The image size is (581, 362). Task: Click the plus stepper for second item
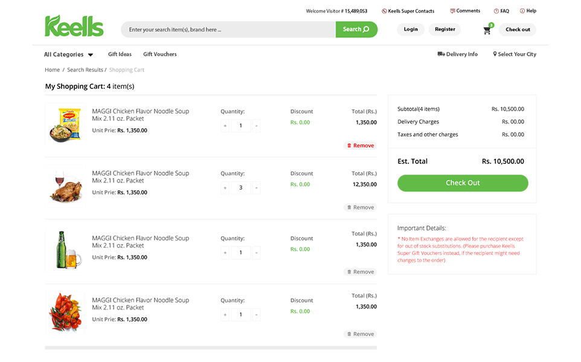click(225, 188)
